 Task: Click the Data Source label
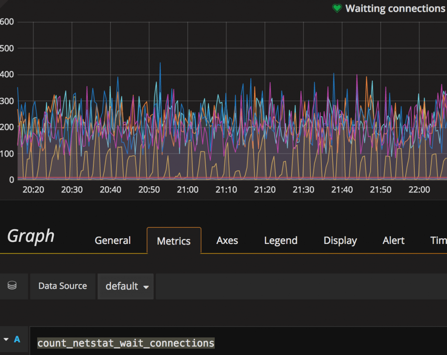pyautogui.click(x=63, y=286)
